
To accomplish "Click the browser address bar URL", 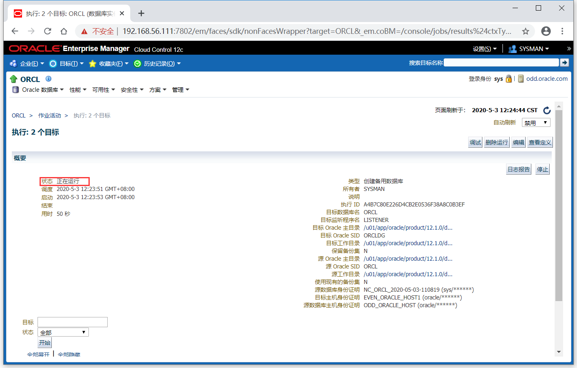I will [316, 31].
